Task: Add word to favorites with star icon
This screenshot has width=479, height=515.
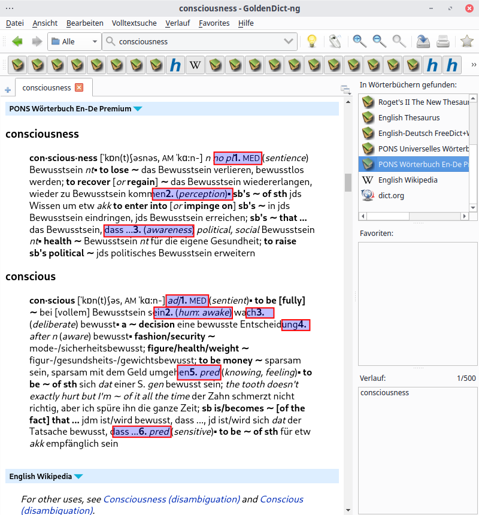Action: (466, 41)
